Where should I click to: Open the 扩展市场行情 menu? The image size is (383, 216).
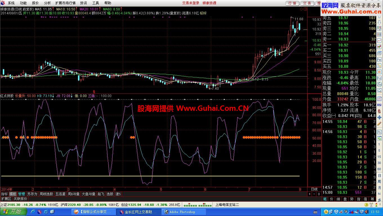pyautogui.click(x=65, y=3)
